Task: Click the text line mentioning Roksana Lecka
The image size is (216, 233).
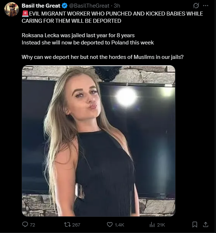Action: [x=78, y=35]
